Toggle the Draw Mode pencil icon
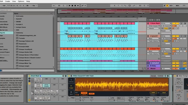Screen dimensions: 188x105 coord(164,6)
